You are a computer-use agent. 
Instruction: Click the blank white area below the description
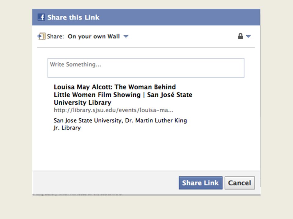[x=146, y=151]
